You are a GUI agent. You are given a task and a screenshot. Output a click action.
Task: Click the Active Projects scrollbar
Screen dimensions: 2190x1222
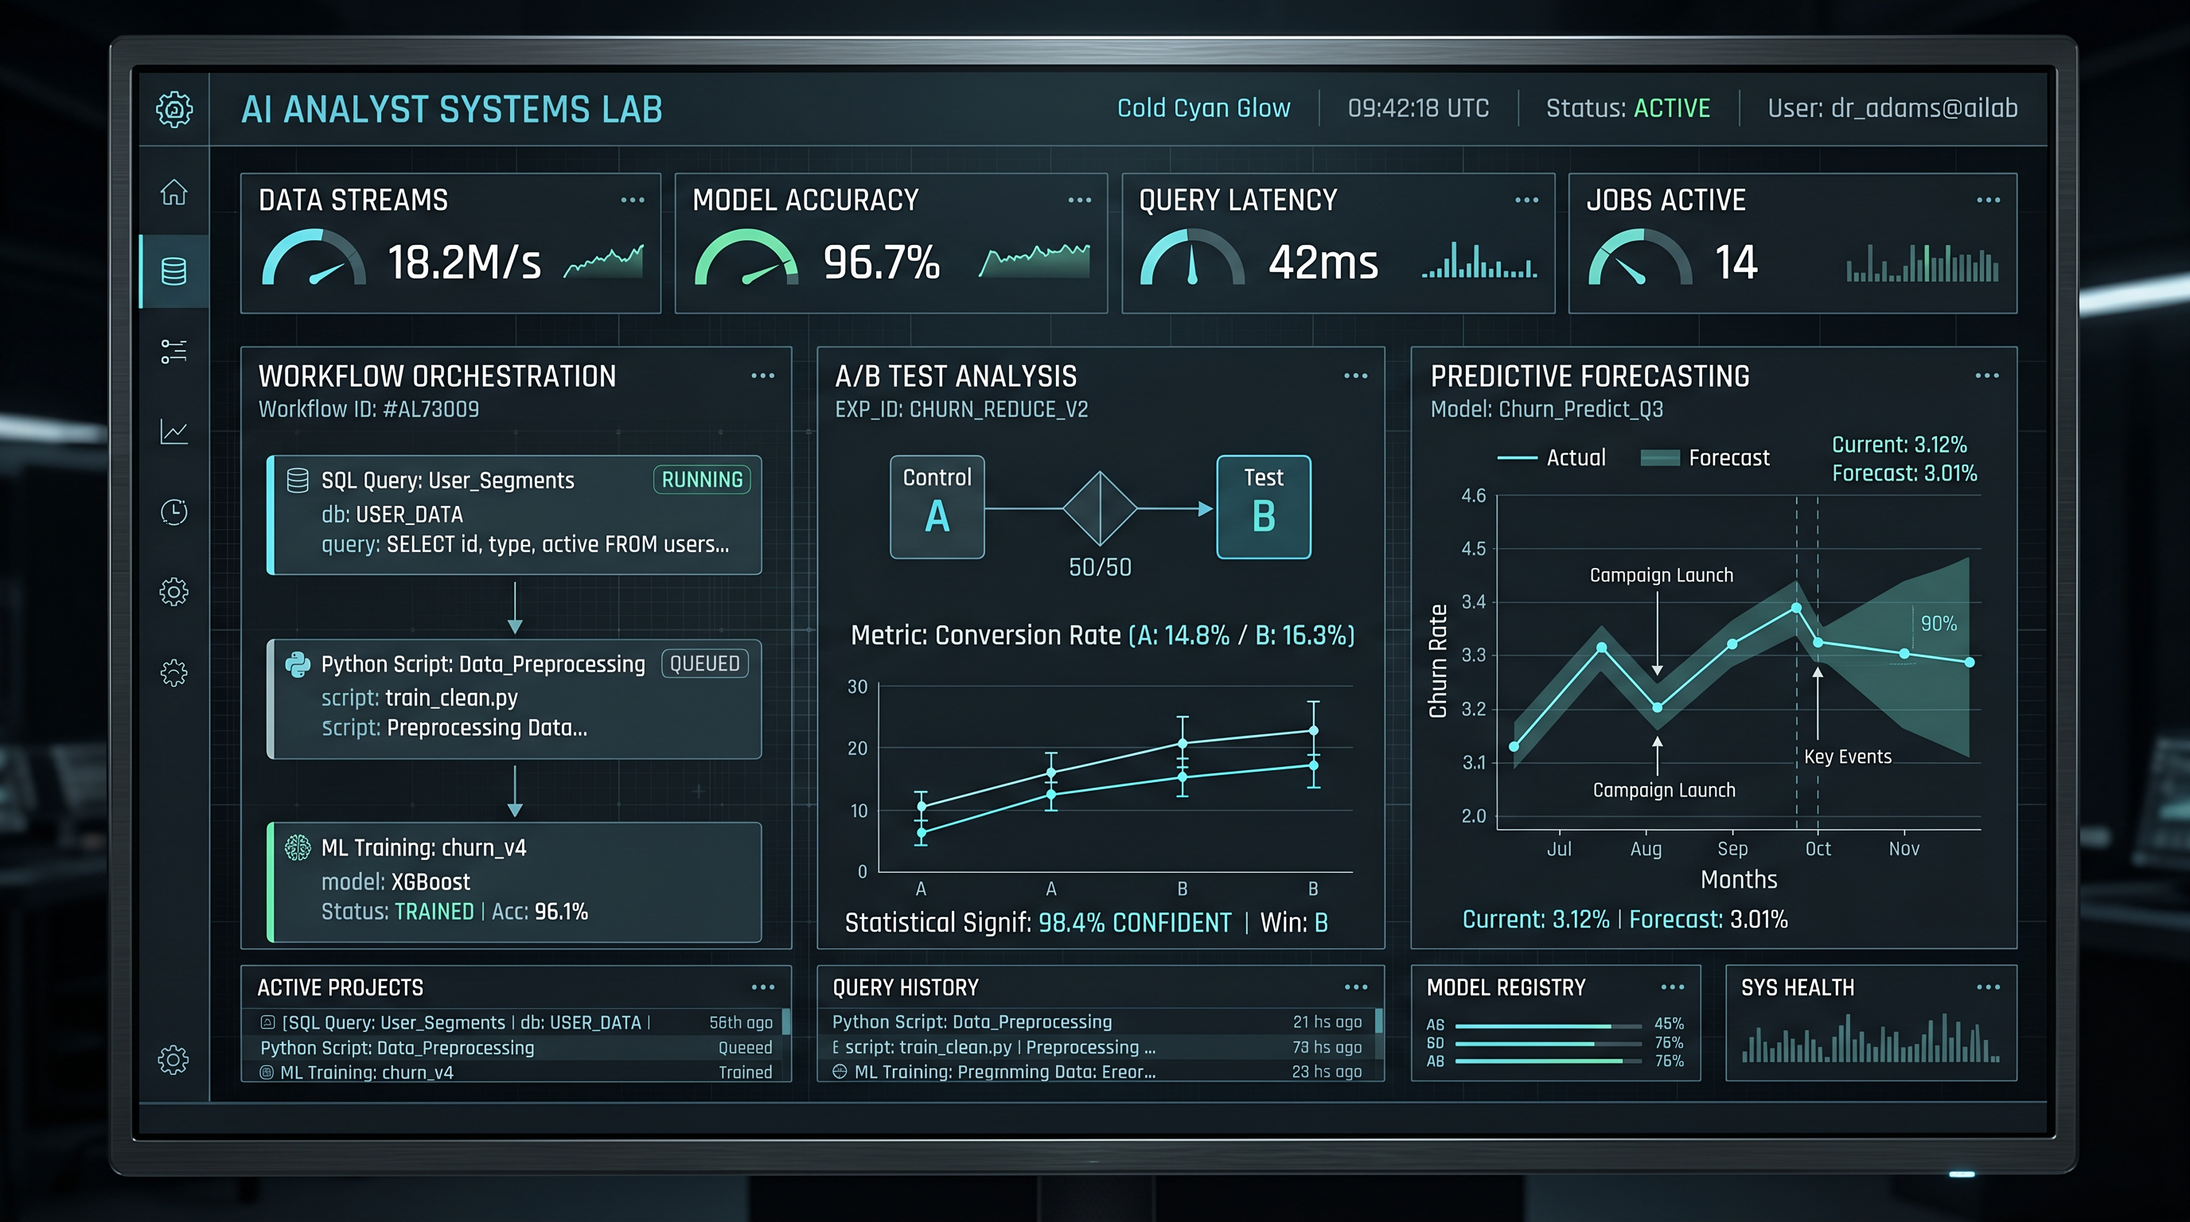786,1022
